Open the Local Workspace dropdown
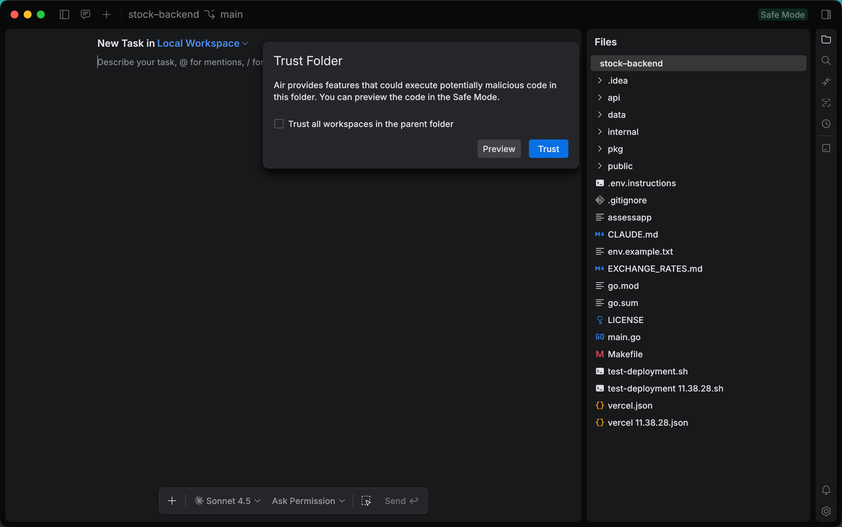Image resolution: width=842 pixels, height=527 pixels. click(x=203, y=43)
